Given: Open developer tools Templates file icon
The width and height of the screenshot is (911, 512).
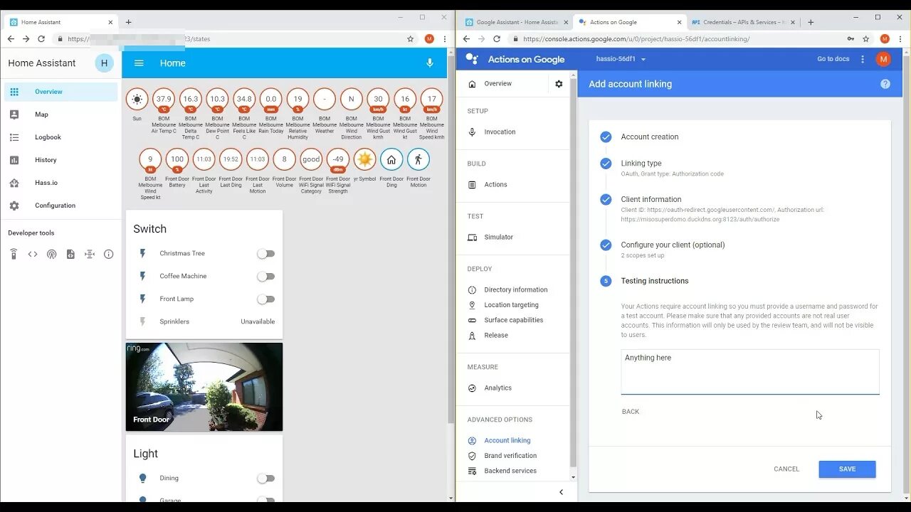Looking at the screenshot, I should [x=70, y=254].
